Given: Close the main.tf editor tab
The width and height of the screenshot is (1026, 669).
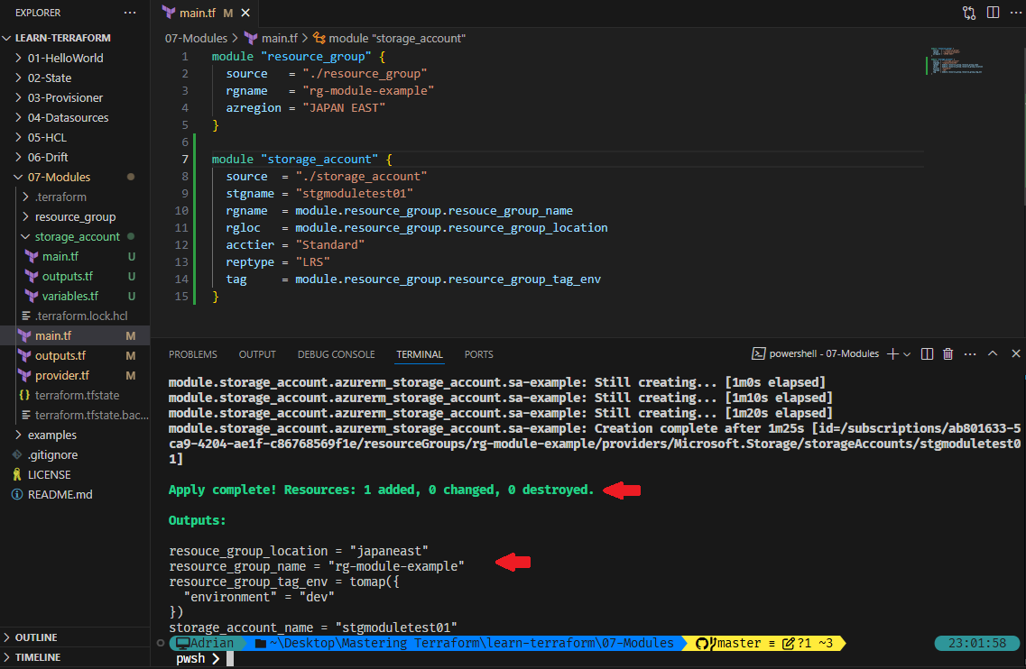Looking at the screenshot, I should pyautogui.click(x=245, y=13).
